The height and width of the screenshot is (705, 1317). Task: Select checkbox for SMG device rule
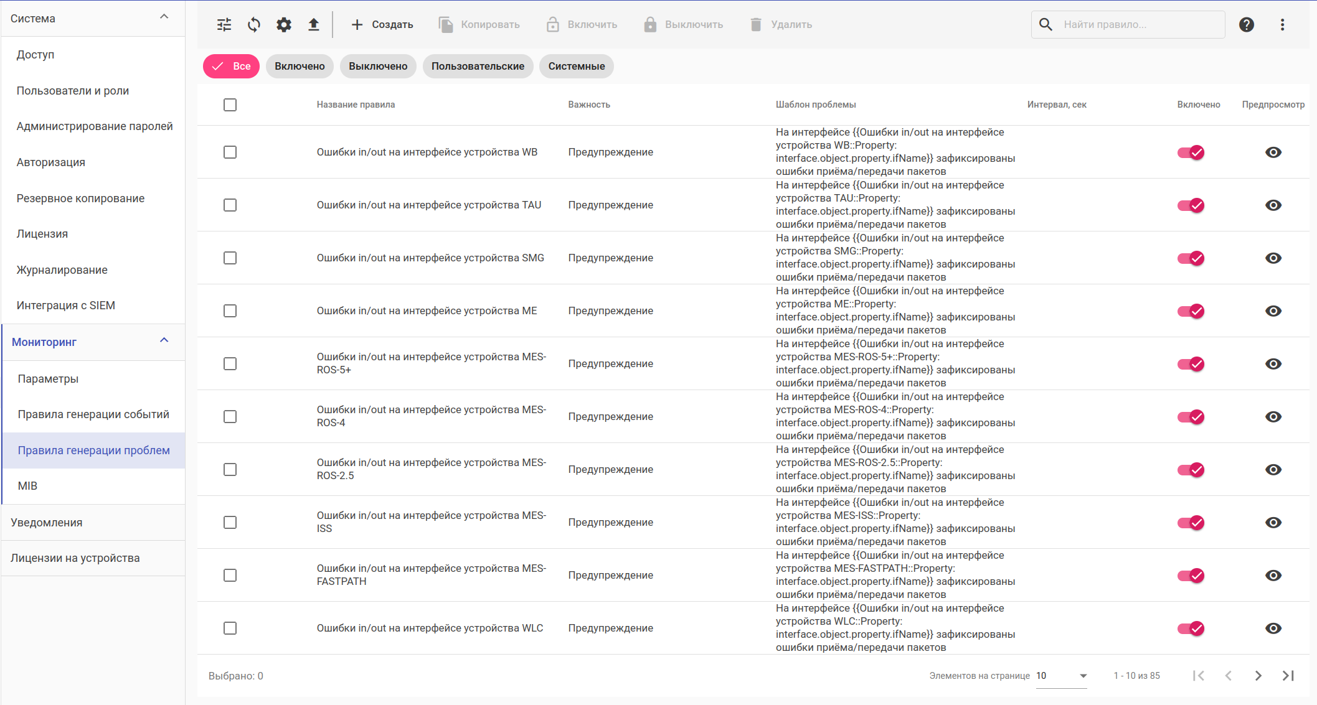point(230,258)
